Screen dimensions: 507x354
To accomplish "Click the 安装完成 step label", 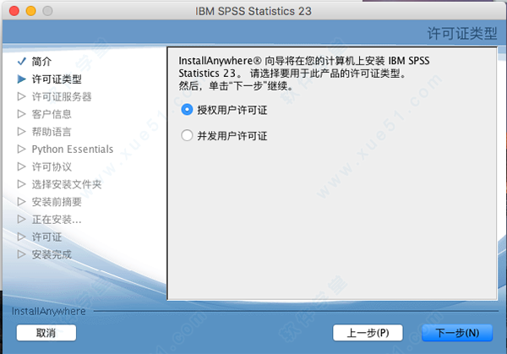I will pyautogui.click(x=52, y=255).
